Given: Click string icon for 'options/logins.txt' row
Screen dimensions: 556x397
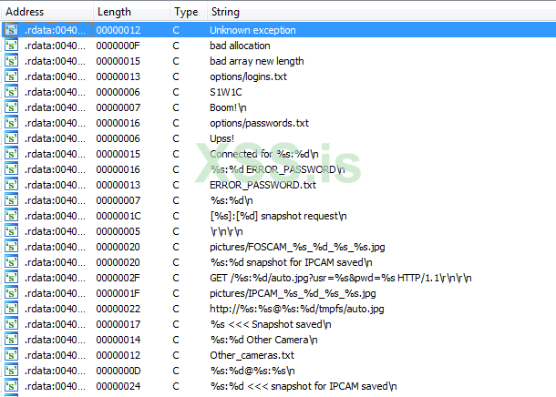Looking at the screenshot, I should tap(11, 76).
